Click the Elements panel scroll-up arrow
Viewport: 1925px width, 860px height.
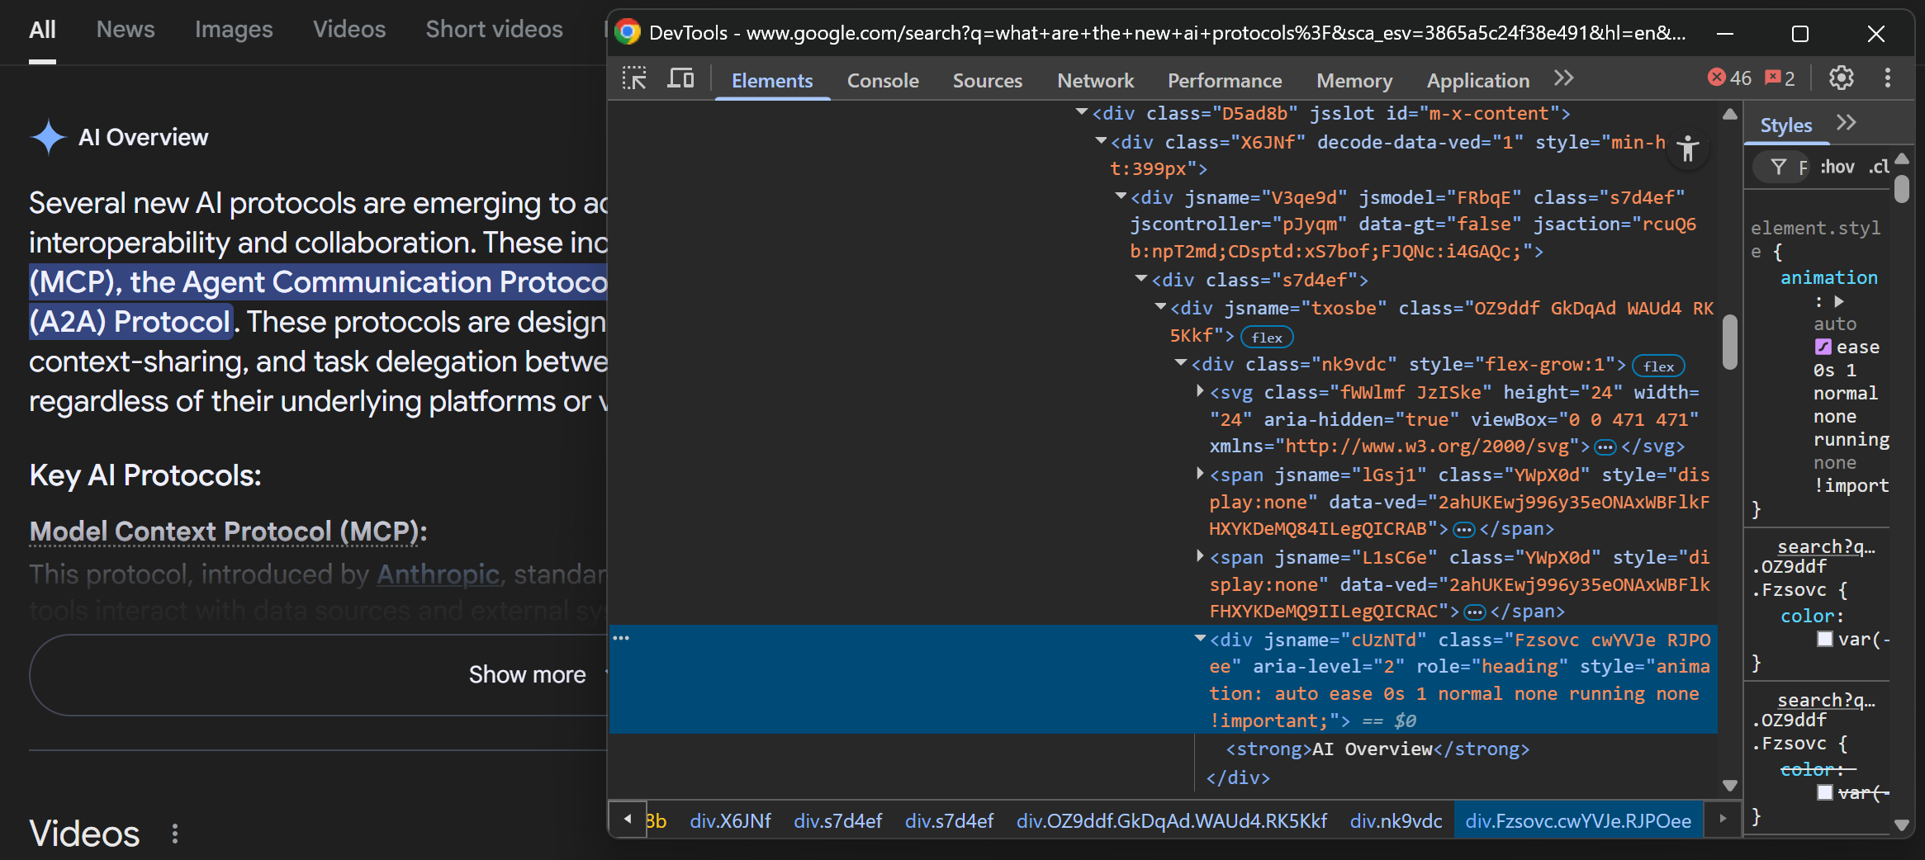point(1730,114)
